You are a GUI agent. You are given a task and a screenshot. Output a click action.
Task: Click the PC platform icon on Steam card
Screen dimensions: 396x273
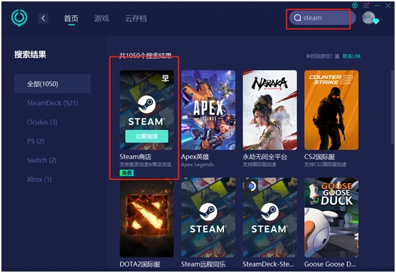(x=166, y=78)
